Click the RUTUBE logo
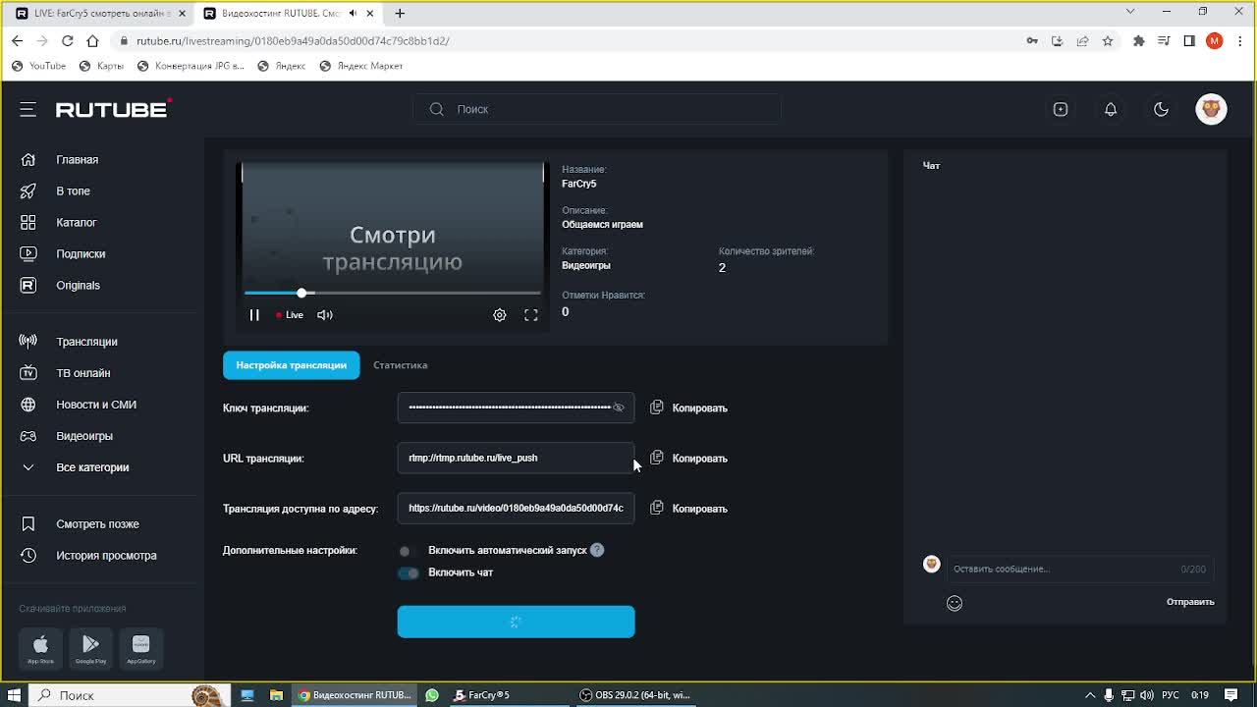 pos(114,109)
